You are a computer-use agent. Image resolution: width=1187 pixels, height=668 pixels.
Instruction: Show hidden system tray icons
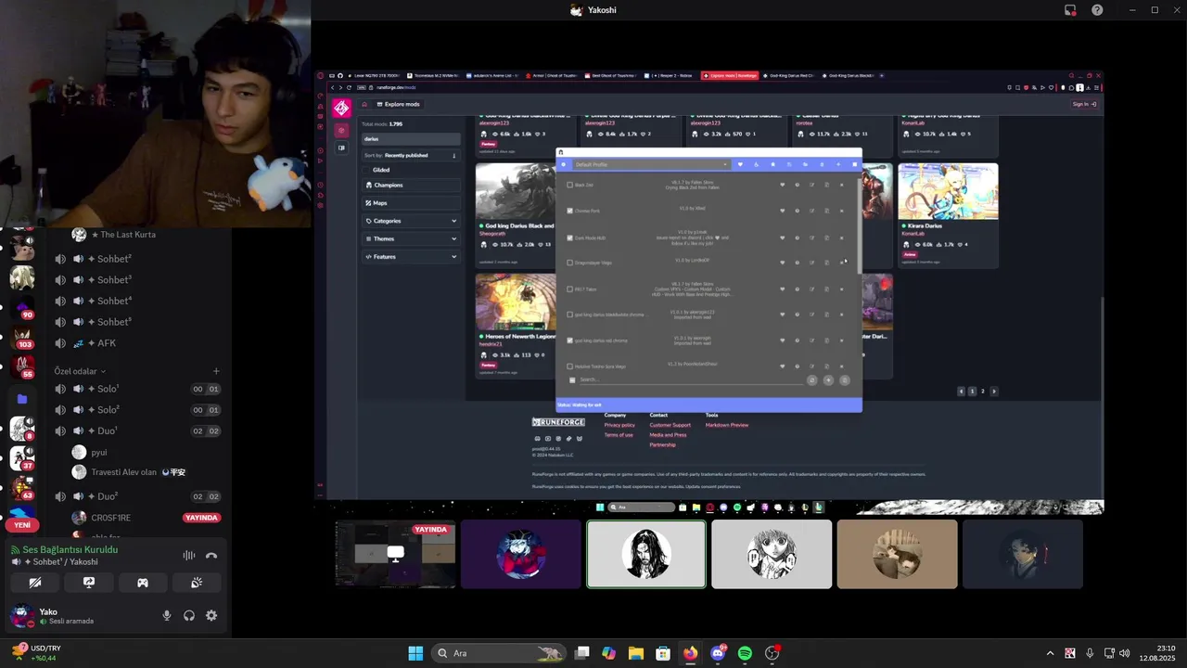[1050, 653]
